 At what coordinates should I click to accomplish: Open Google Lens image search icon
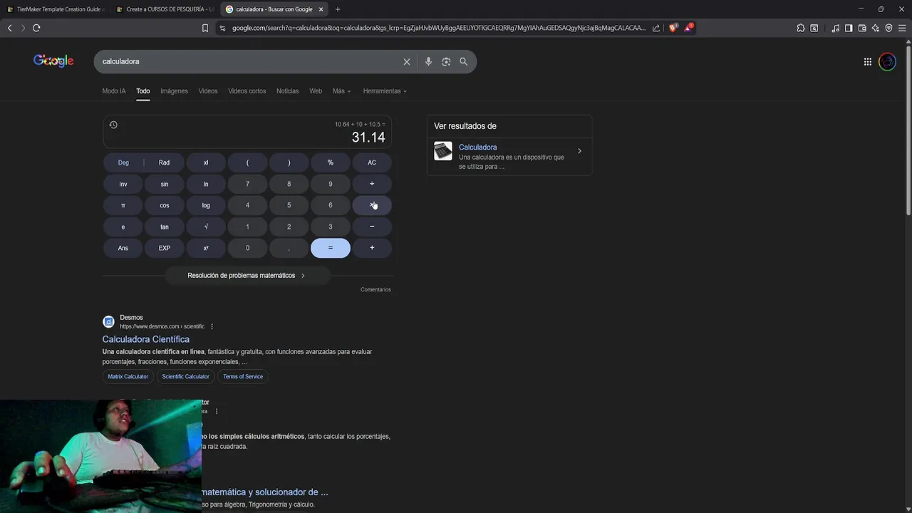point(446,62)
